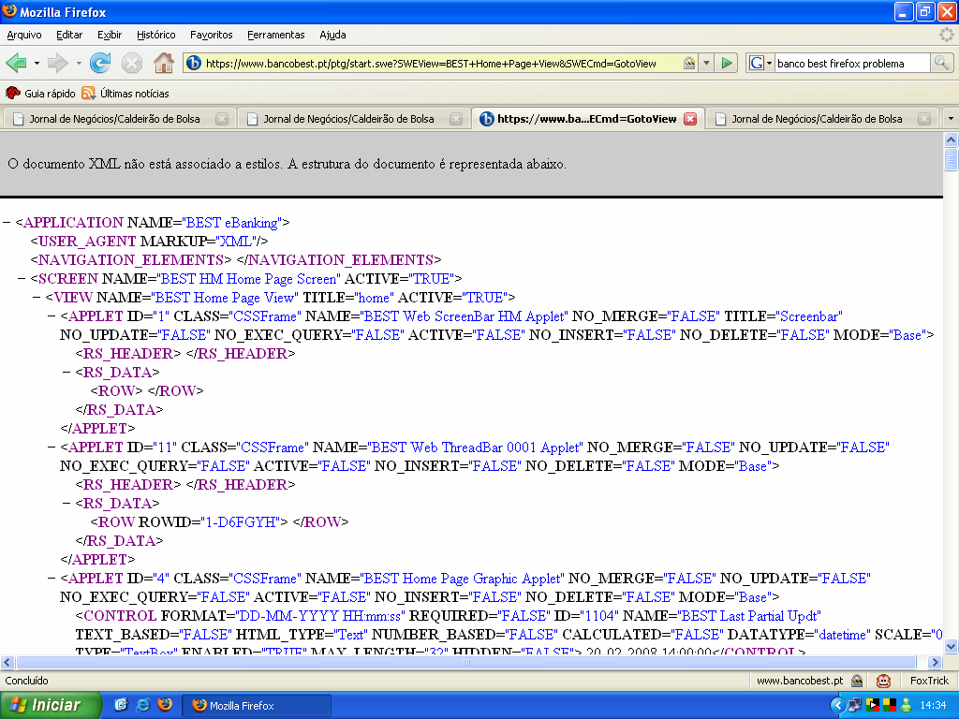Open the Histórico menu
Image resolution: width=959 pixels, height=719 pixels.
[156, 35]
